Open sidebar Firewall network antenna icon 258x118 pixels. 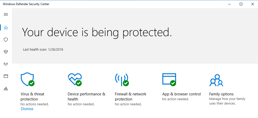[6, 64]
